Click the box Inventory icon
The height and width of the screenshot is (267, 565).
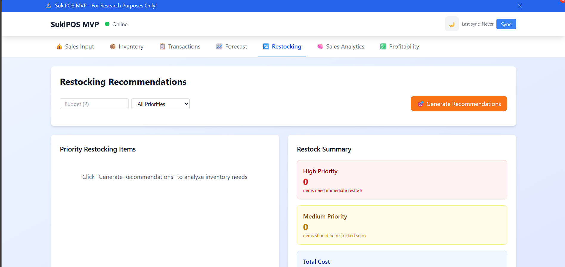pyautogui.click(x=113, y=46)
